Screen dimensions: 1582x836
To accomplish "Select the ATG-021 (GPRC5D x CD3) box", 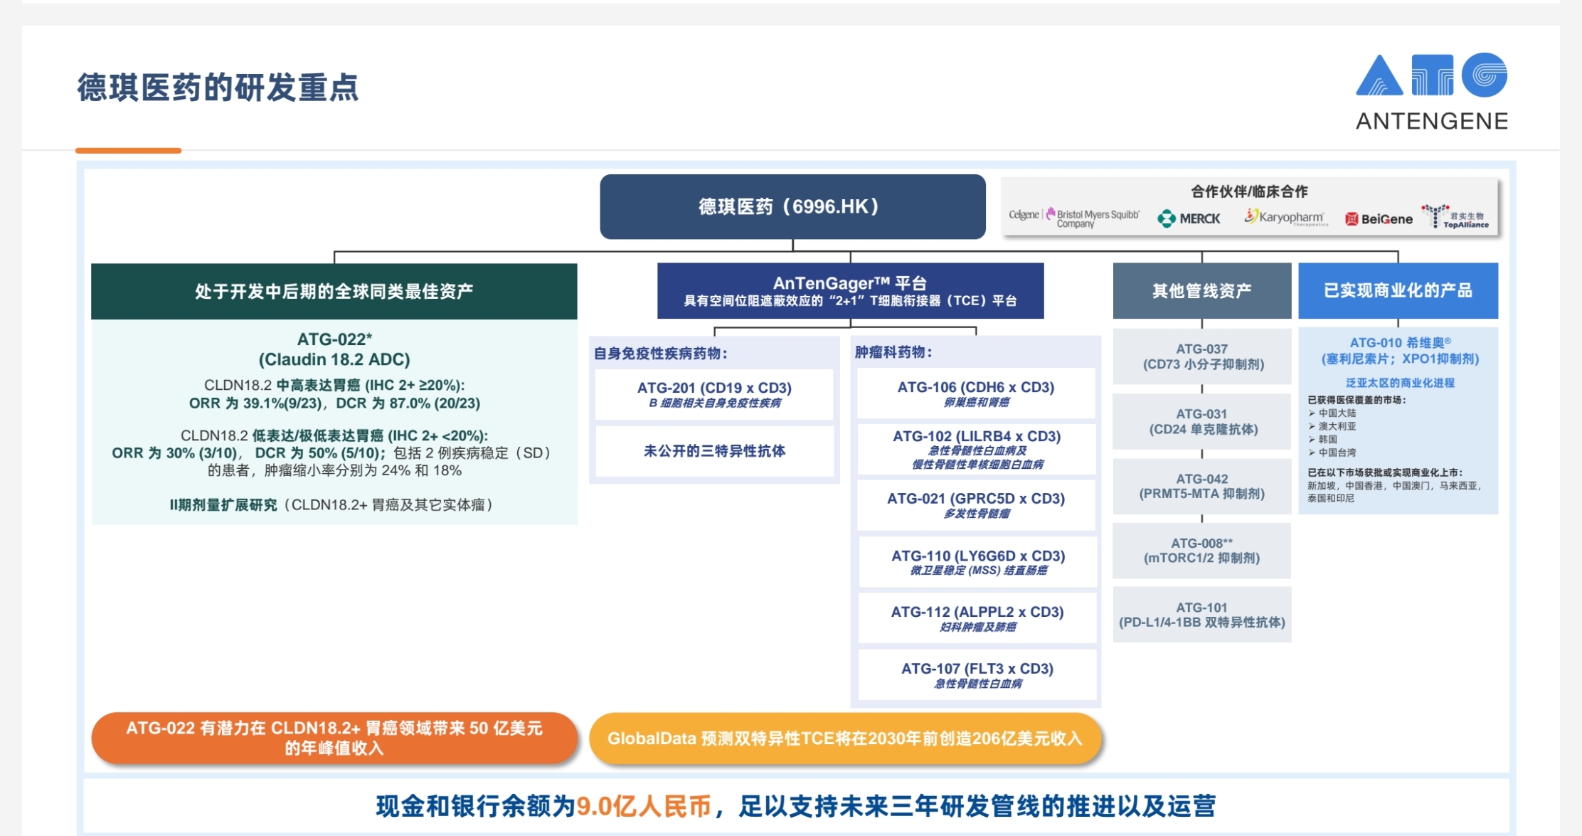I will (976, 505).
